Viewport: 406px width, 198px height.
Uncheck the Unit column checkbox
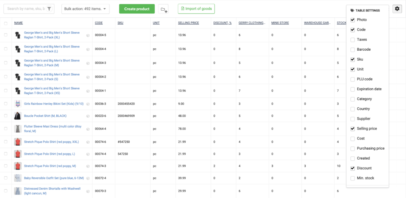(352, 69)
